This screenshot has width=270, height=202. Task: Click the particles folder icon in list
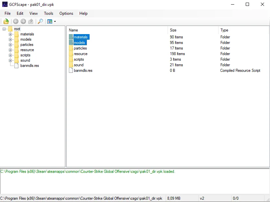pyautogui.click(x=71, y=48)
